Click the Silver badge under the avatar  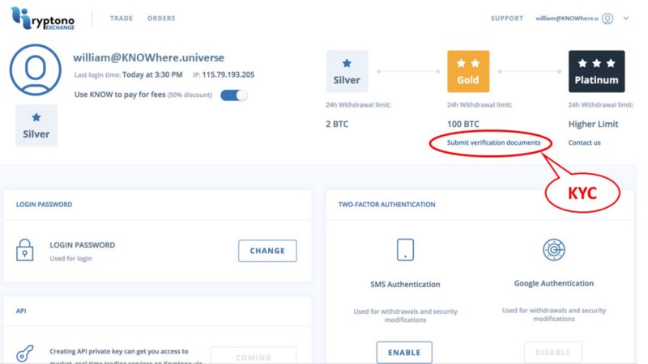36,125
